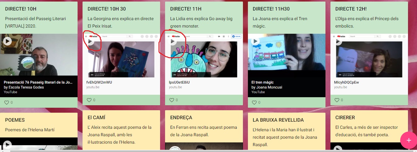Play the Georgina El Peix Irisat video
Screen dimensions: 417x152
[90, 41]
